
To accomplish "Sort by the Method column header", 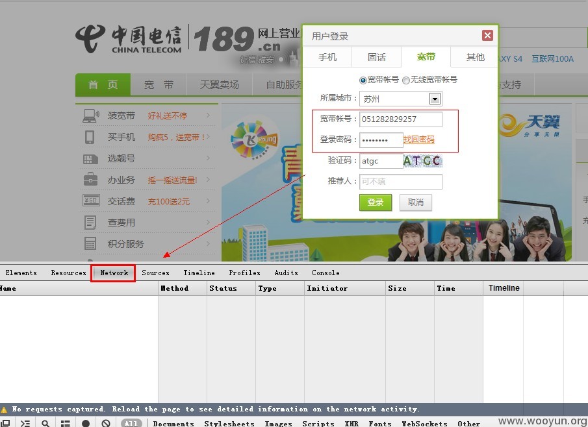I will (x=183, y=288).
